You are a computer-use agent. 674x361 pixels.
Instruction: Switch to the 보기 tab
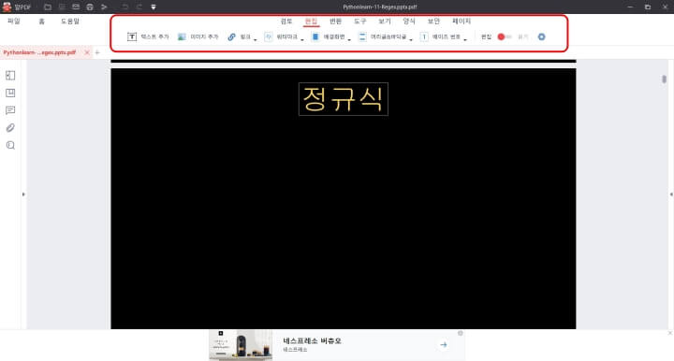pos(385,21)
